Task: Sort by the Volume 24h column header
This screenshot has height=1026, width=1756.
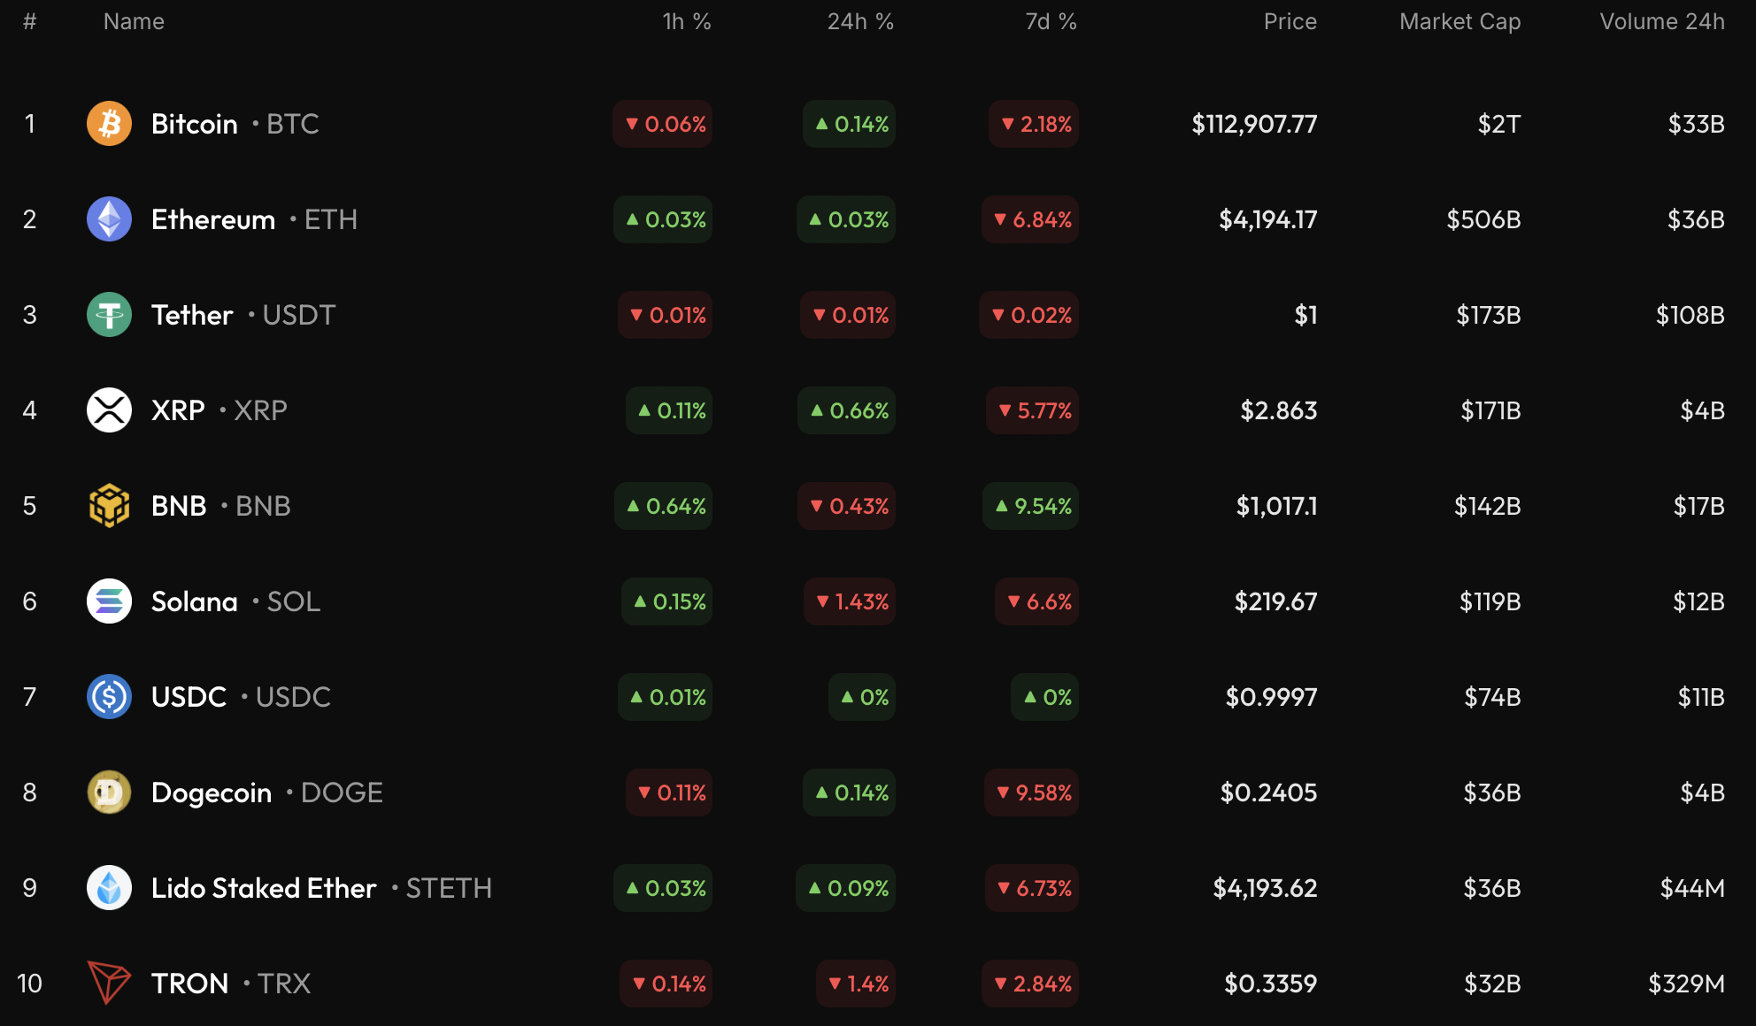Action: [1661, 21]
